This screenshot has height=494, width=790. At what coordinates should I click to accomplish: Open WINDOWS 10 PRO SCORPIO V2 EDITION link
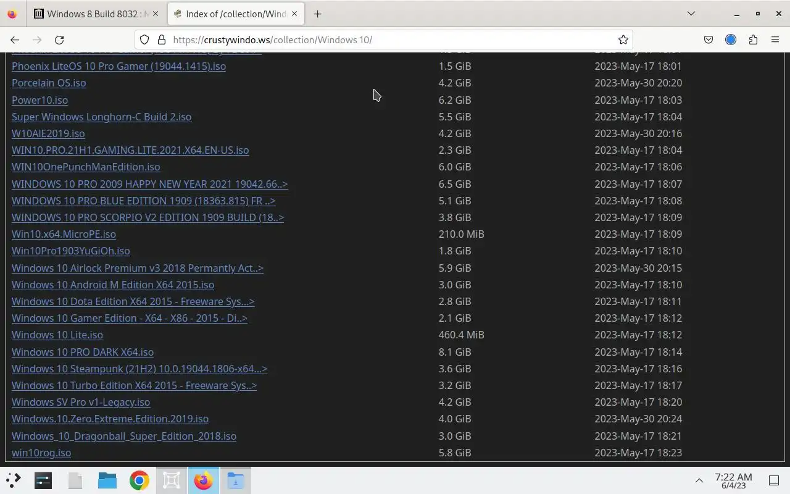(148, 217)
